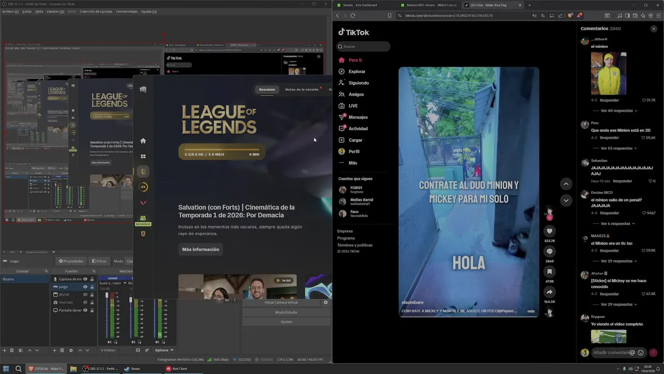Expand Ver 29 respuestas under Mateo comment
Viewport: 664px width, 374px height.
coord(619,304)
